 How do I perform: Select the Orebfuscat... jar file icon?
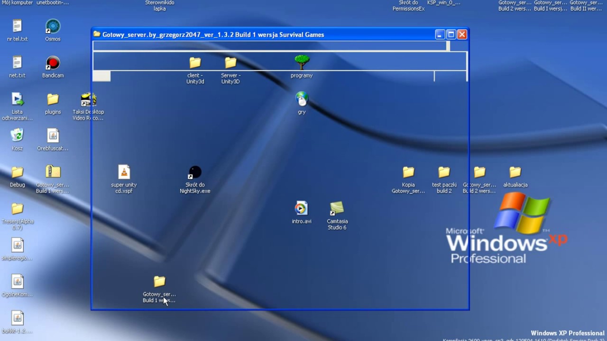[x=53, y=136]
